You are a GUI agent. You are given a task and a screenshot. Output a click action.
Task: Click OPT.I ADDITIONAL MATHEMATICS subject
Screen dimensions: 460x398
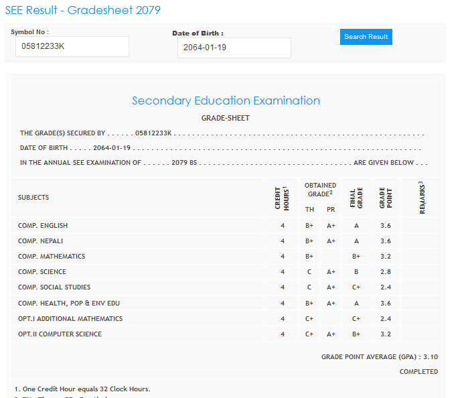[70, 319]
